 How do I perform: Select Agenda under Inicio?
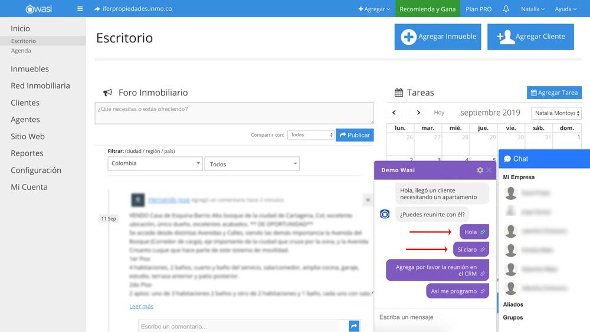click(21, 51)
